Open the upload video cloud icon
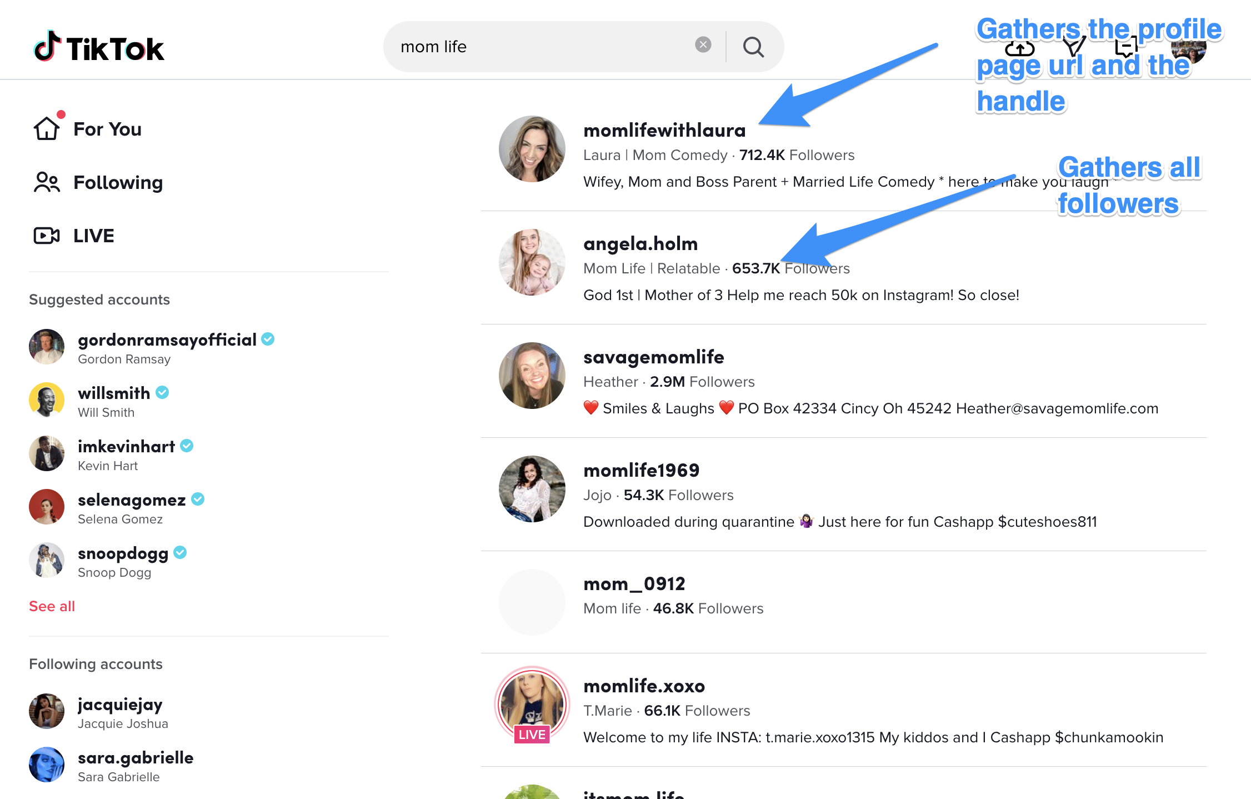This screenshot has width=1251, height=799. (1020, 49)
